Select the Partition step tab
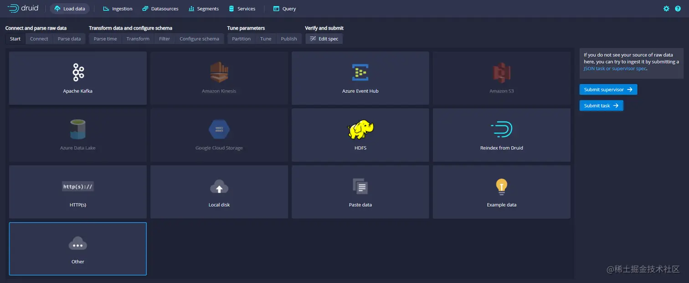Screen dimensions: 689x283 pos(241,39)
